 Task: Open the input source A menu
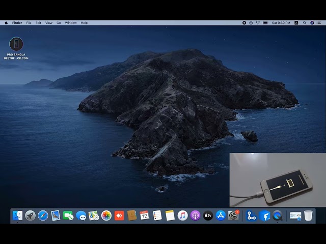point(296,23)
